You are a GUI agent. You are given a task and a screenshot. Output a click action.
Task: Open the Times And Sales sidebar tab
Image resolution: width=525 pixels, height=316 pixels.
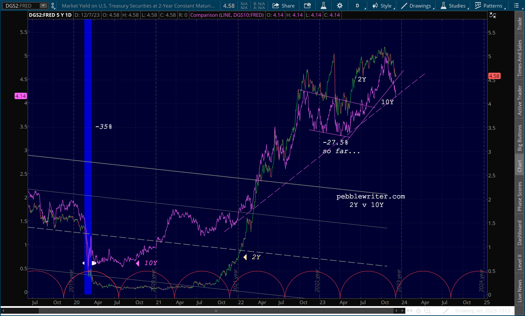pyautogui.click(x=519, y=58)
